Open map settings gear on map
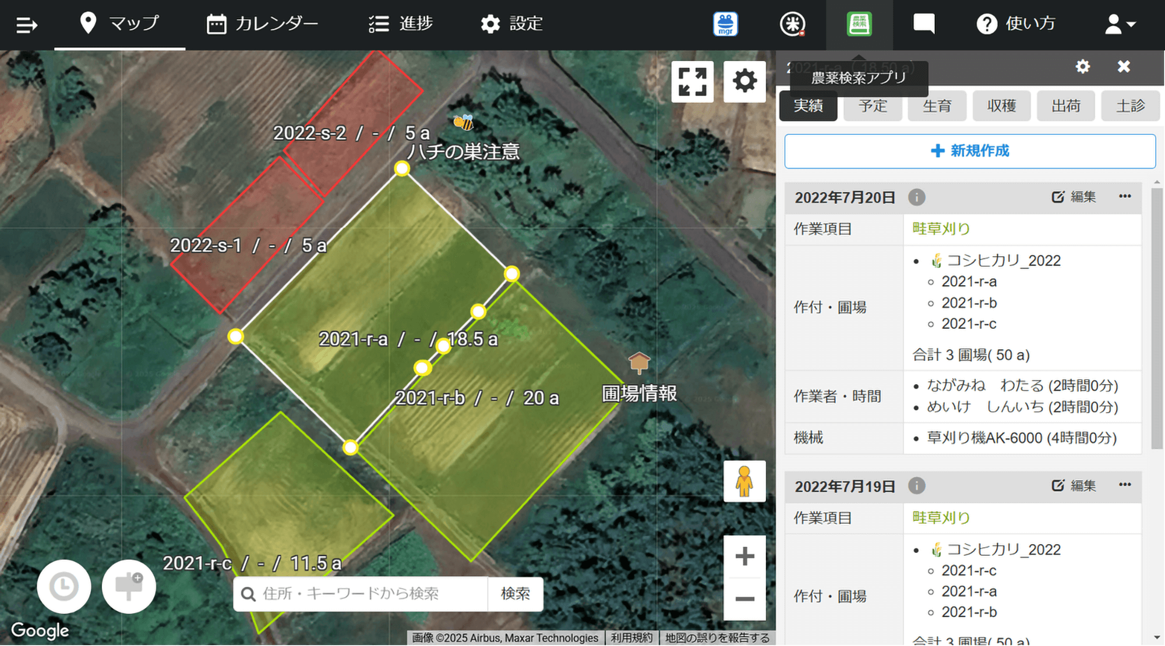The height and width of the screenshot is (646, 1165). (744, 81)
